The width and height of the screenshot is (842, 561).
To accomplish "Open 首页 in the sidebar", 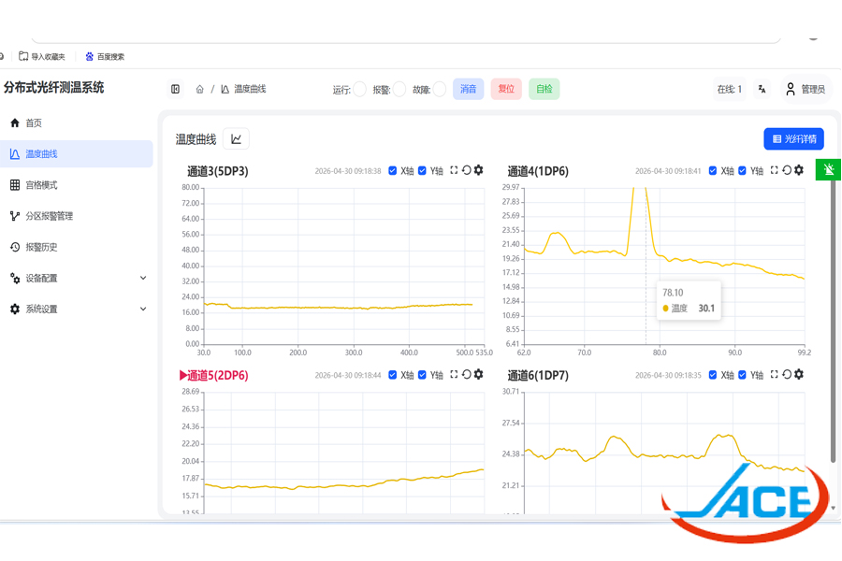I will tap(77, 122).
